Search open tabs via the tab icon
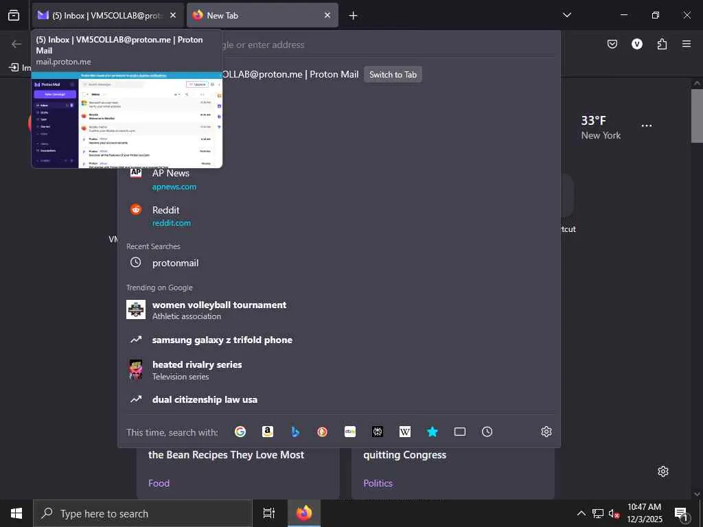703x527 pixels. (460, 432)
